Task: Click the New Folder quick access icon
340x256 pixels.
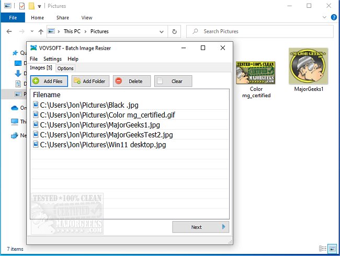Action: click(32, 6)
